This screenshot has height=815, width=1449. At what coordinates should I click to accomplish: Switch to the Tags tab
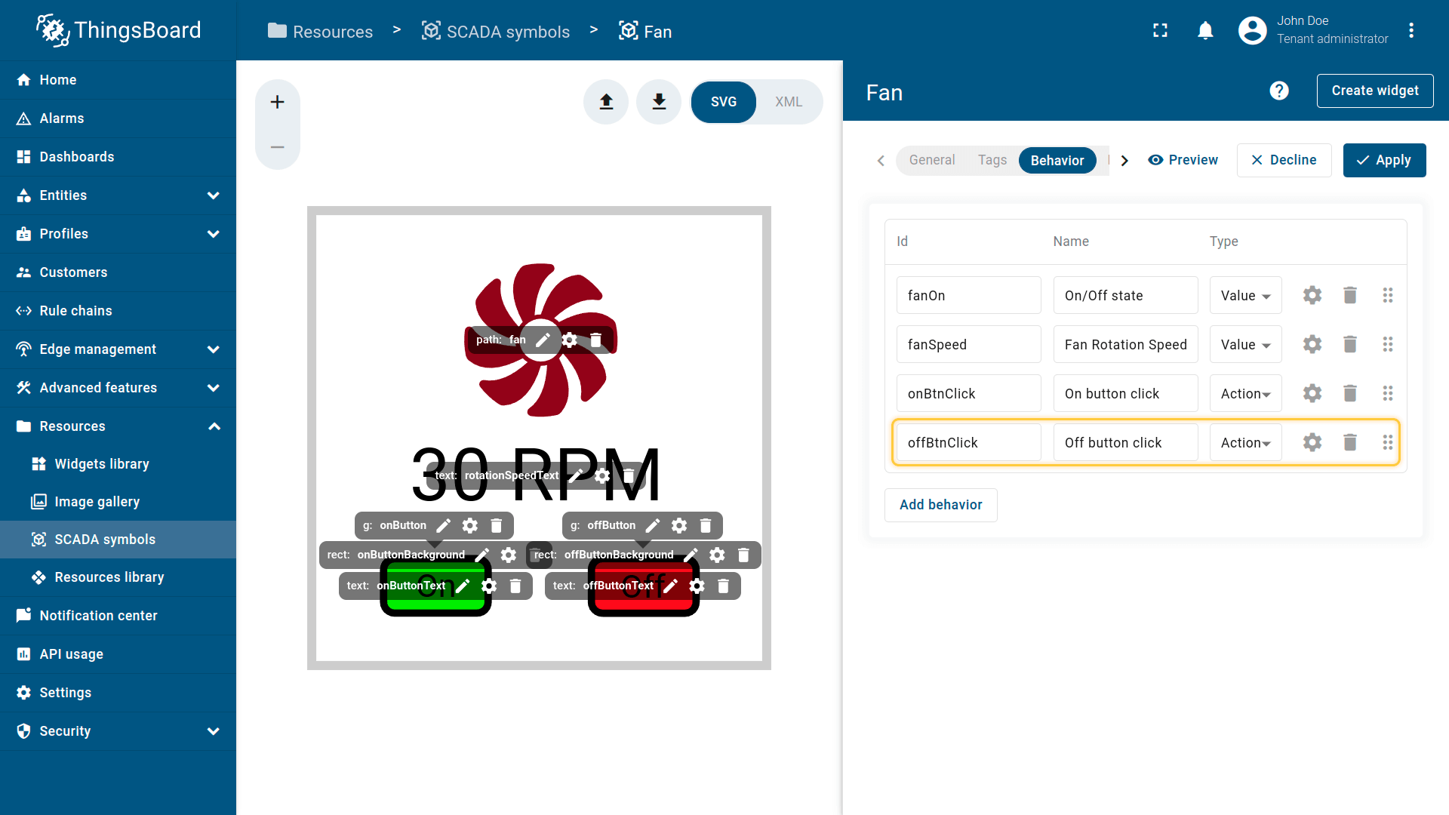click(x=992, y=160)
